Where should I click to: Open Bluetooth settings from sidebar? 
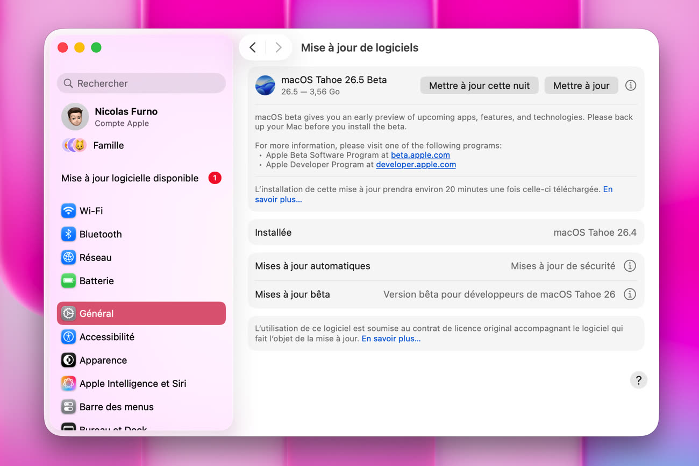coord(100,234)
